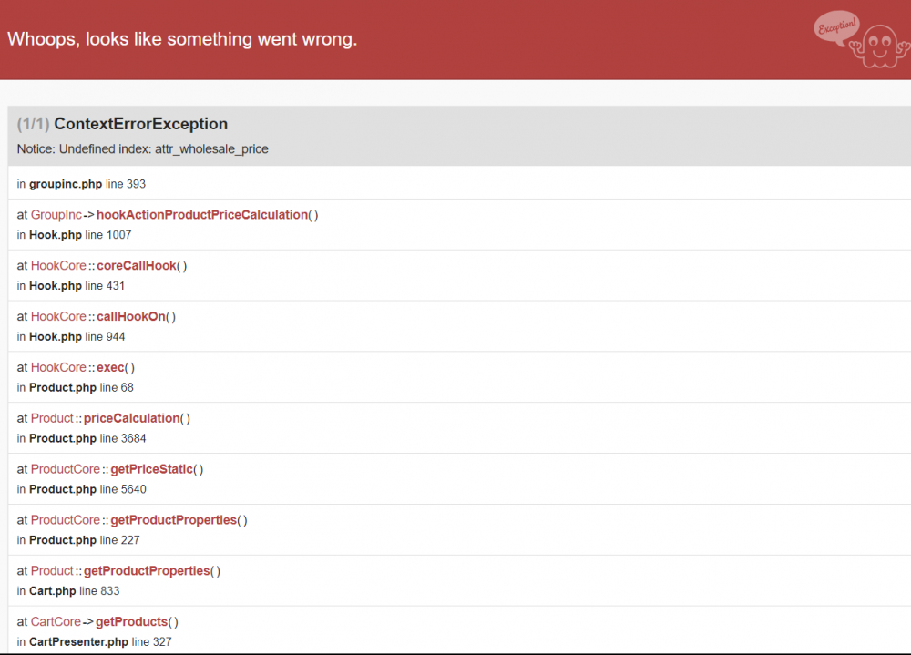The height and width of the screenshot is (655, 911).
Task: Click the Product class link above Cart.php
Action: coord(51,570)
